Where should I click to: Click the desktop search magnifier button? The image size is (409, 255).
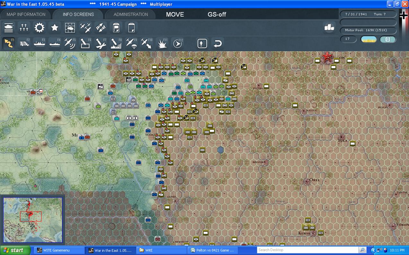point(363,250)
